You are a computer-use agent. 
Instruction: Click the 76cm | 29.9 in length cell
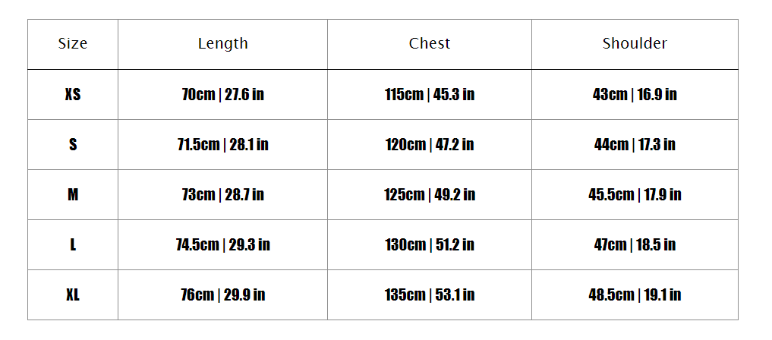(x=222, y=295)
